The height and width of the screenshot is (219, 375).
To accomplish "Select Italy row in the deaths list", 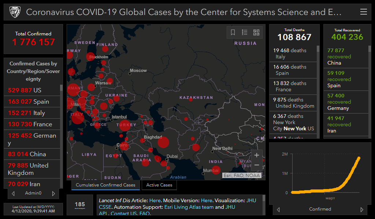I will [293, 53].
